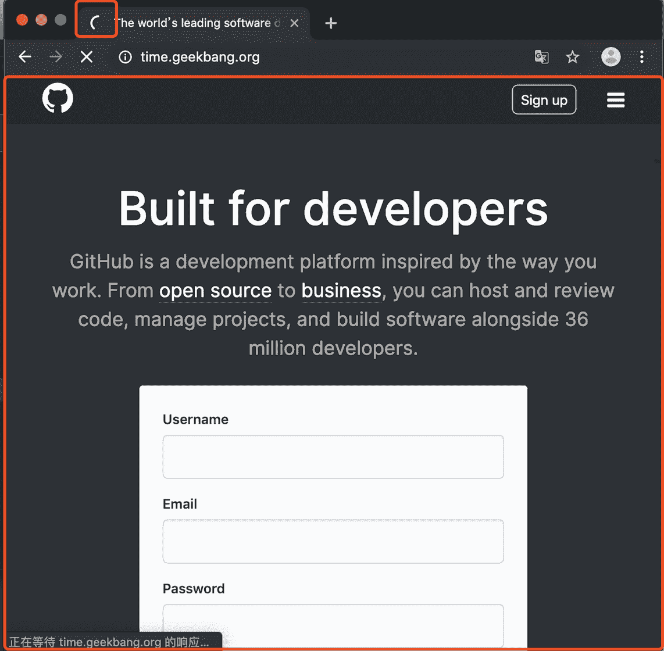Image resolution: width=664 pixels, height=651 pixels.
Task: Click the GitHub Octocat logo
Action: coord(58,99)
